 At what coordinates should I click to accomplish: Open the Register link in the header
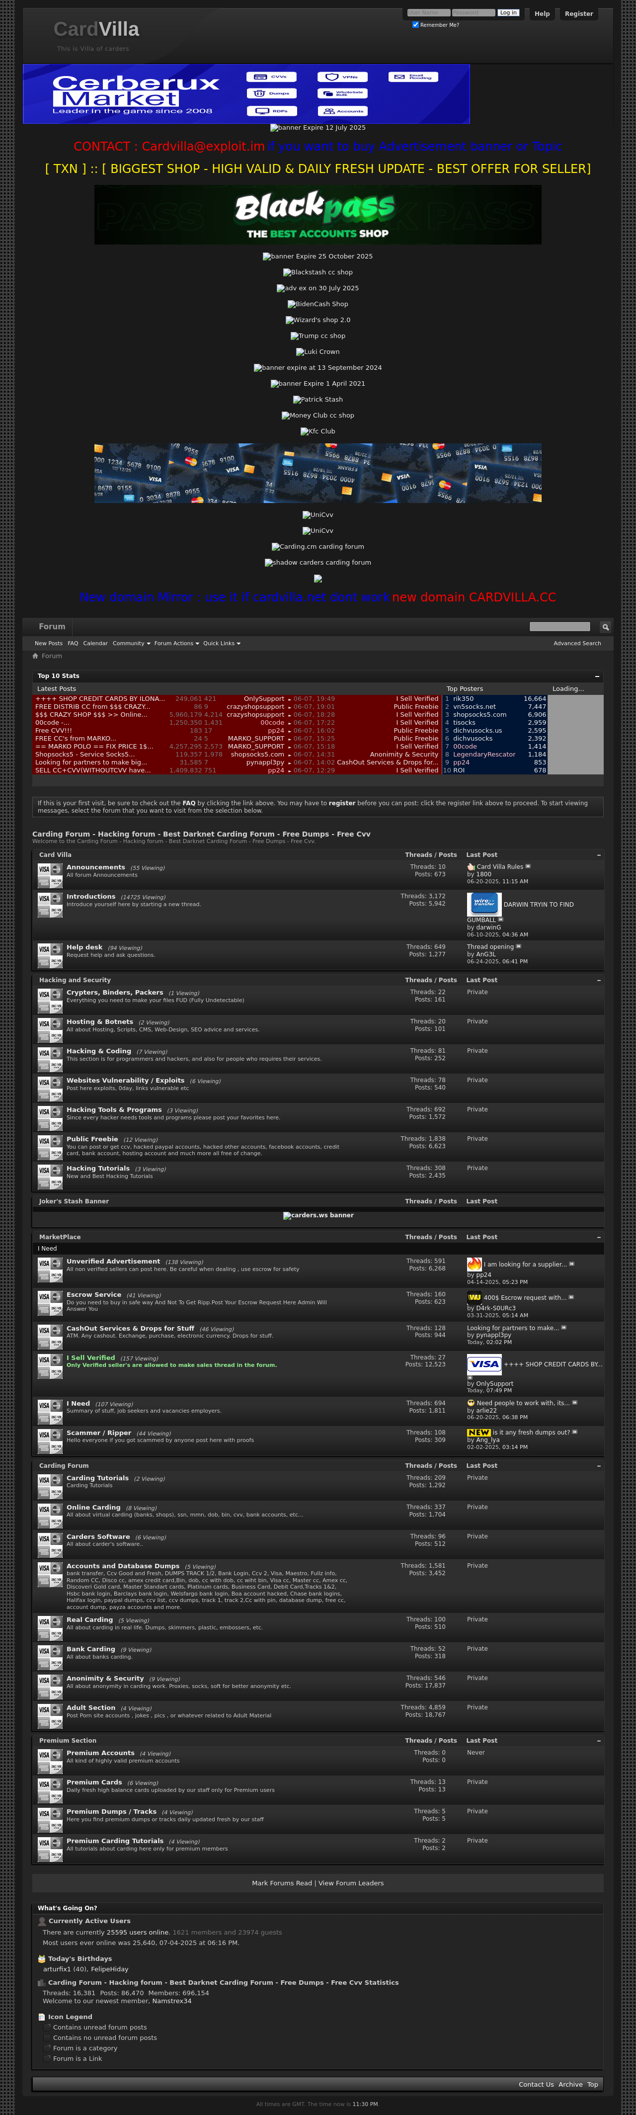(x=578, y=14)
